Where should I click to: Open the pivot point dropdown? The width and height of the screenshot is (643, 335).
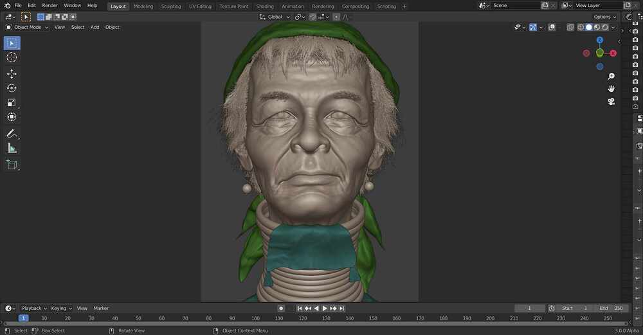[x=300, y=17]
